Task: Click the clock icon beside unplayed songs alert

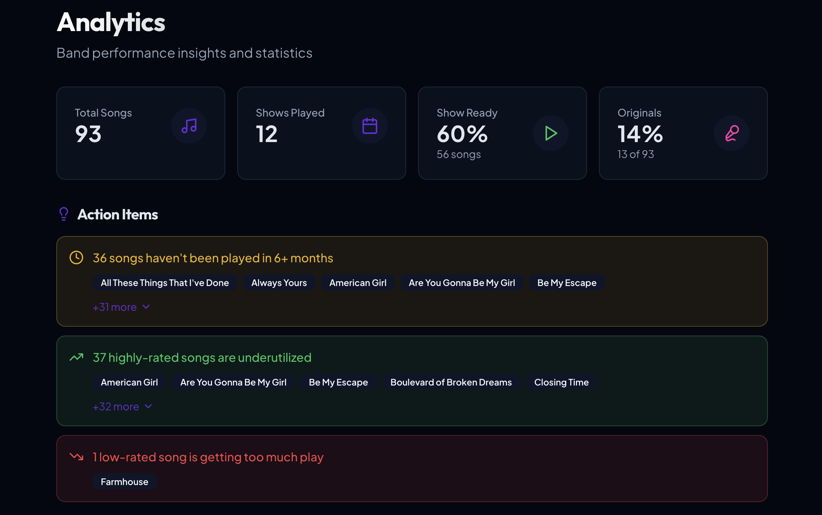Action: 76,257
